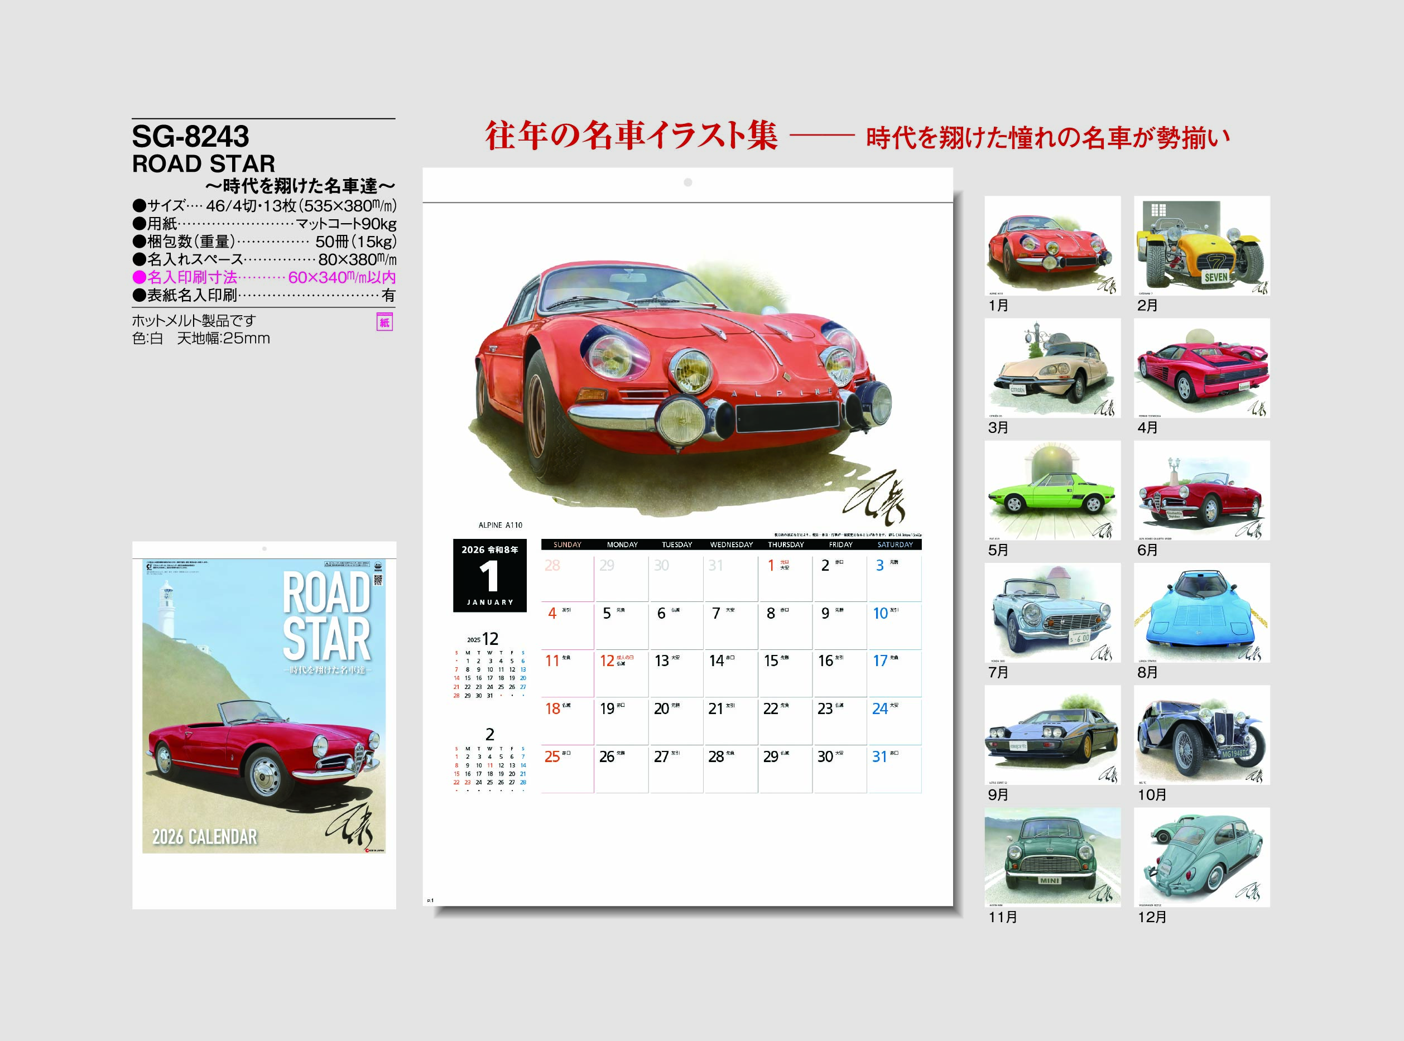Click the ALPINE A110 caption under illustration

coord(501,525)
